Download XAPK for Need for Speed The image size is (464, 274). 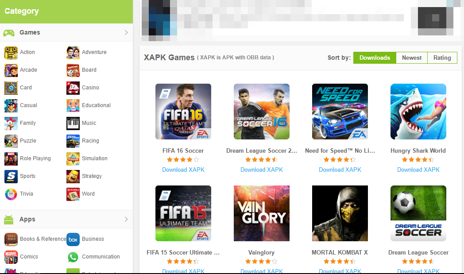(x=340, y=170)
